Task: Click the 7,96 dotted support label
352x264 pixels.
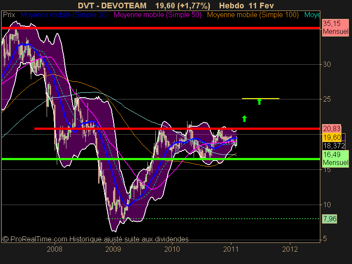Action: (x=330, y=219)
